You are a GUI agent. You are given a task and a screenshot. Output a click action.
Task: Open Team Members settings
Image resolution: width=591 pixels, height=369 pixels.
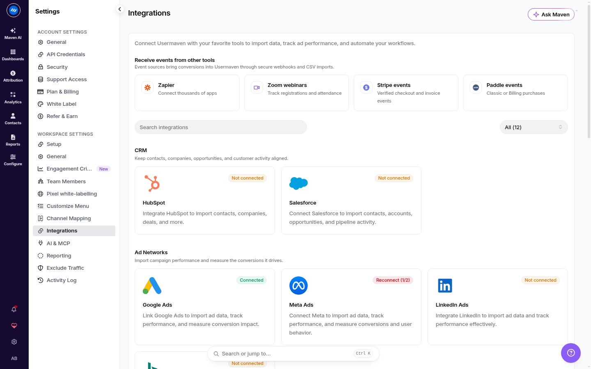click(74, 181)
